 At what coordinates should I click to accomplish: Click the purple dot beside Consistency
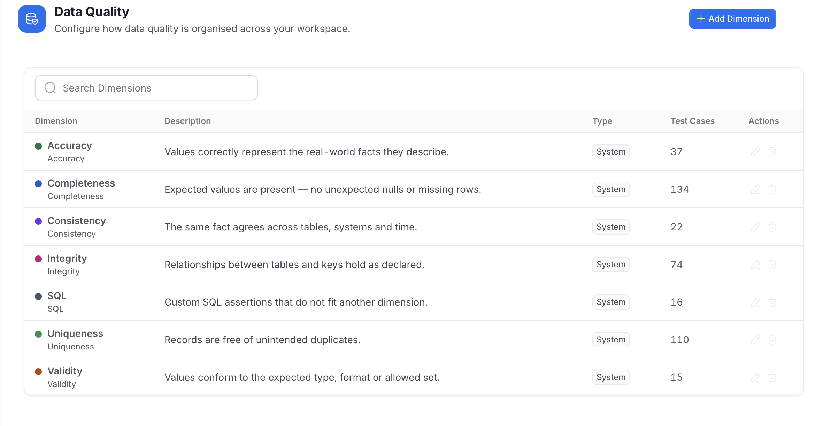click(38, 221)
